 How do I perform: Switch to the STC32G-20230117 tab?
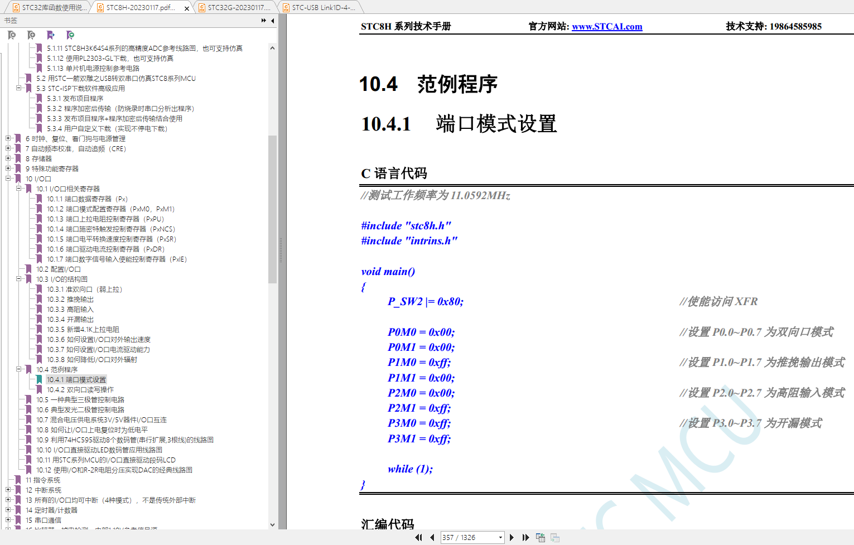coord(234,8)
